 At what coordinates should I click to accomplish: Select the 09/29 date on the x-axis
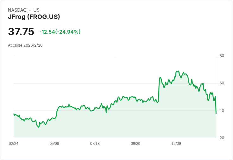(135, 144)
